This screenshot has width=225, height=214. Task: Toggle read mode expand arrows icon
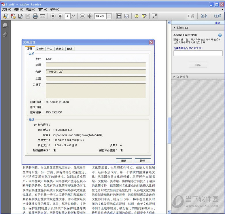(x=154, y=16)
